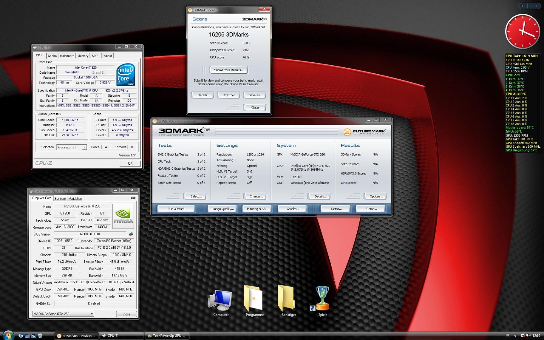Switch to GPU-Z Sensors tab

pos(60,198)
